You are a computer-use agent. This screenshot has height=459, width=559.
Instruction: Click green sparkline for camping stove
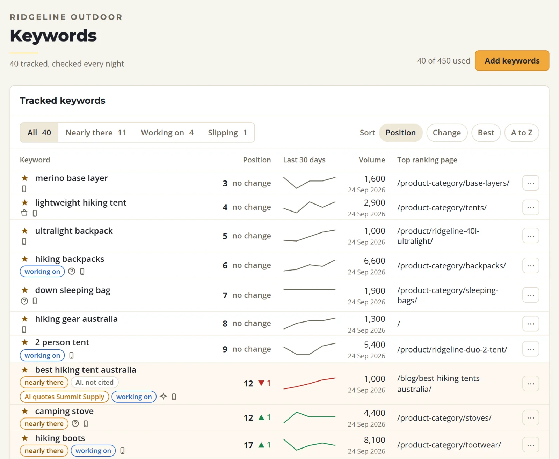pos(310,417)
